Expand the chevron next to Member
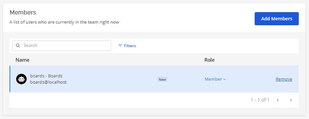This screenshot has height=119, width=309. 224,79
